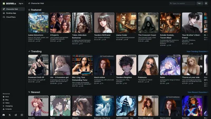Click View Trending Characters link
211x119 pixels.
(x=197, y=51)
